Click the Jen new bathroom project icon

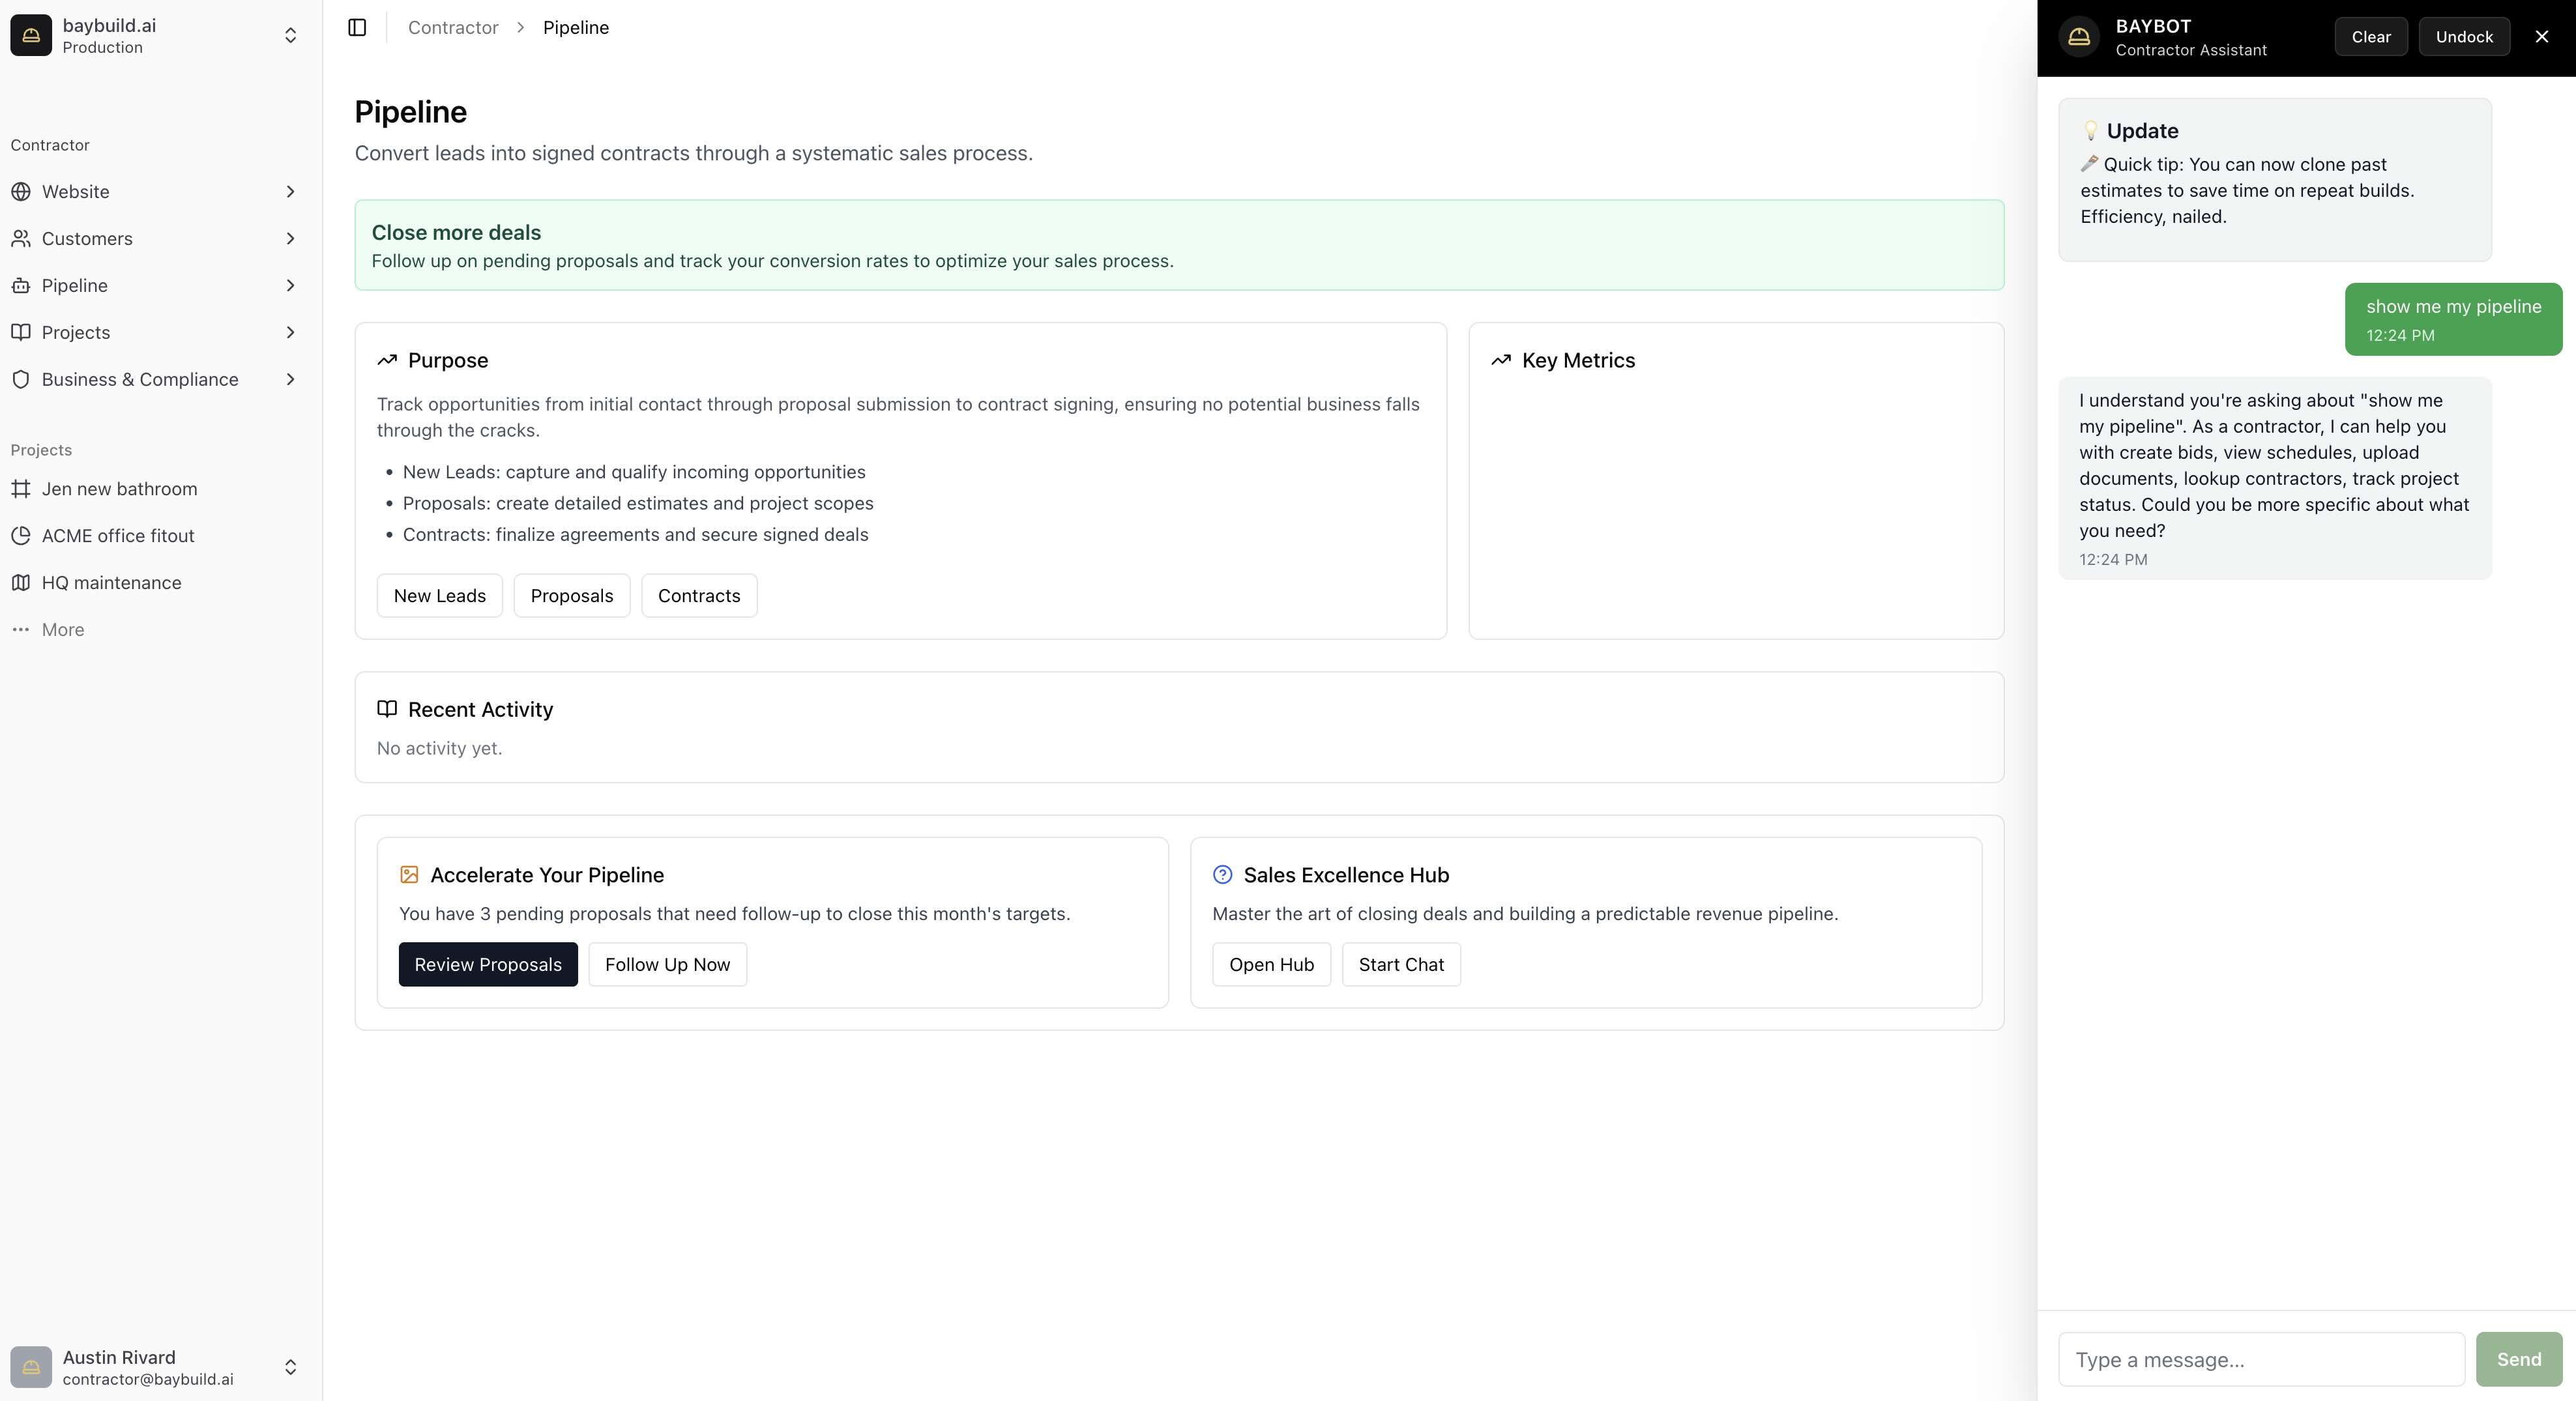(22, 488)
